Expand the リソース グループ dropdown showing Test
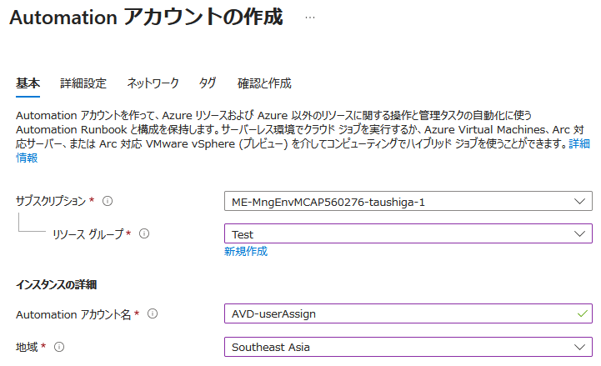 [408, 235]
